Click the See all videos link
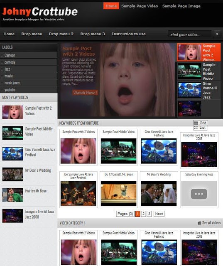 pyautogui.click(x=211, y=223)
